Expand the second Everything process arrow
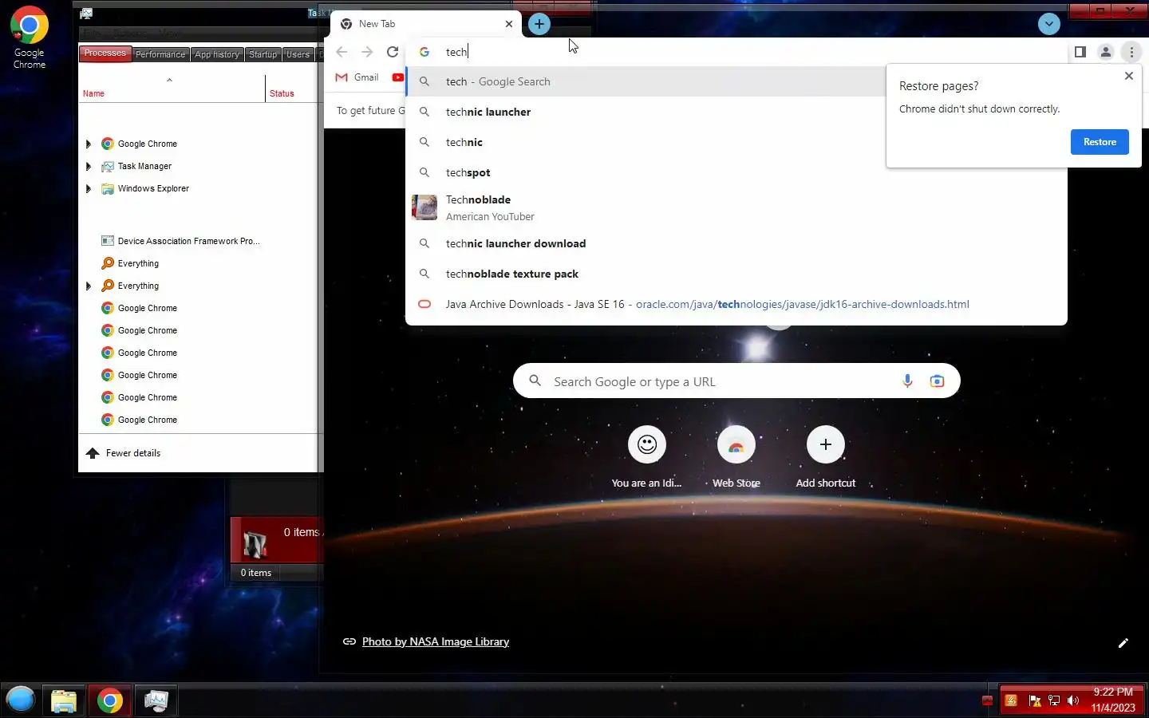Viewport: 1149px width, 718px height. [x=89, y=286]
